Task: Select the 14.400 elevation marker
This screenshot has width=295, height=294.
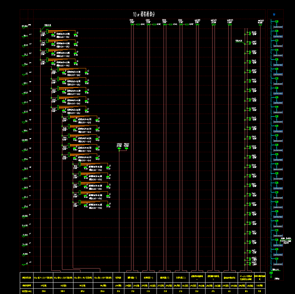Action: [24, 226]
